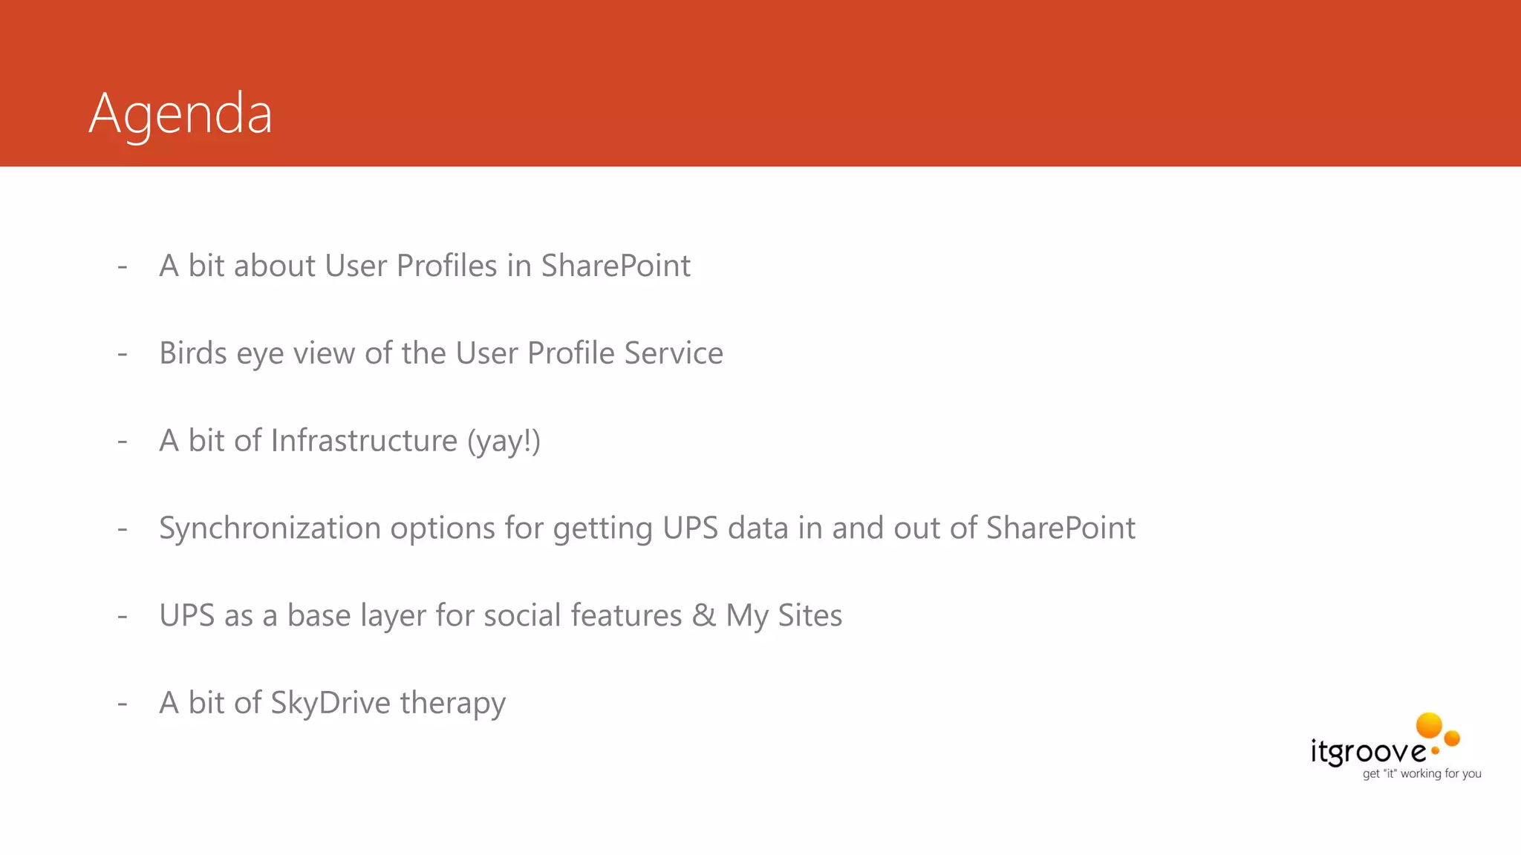Click the Synchronization options bullet text

tap(647, 528)
